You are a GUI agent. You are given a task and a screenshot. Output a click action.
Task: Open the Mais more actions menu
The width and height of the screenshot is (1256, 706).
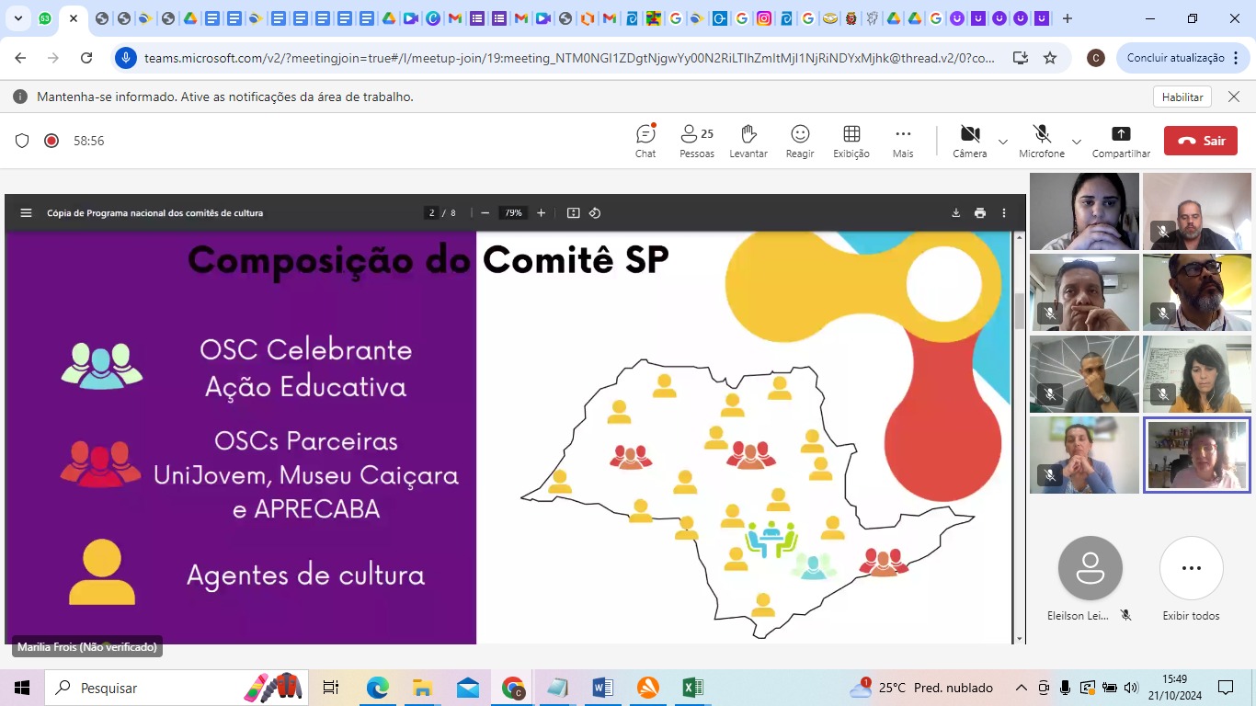(x=903, y=141)
